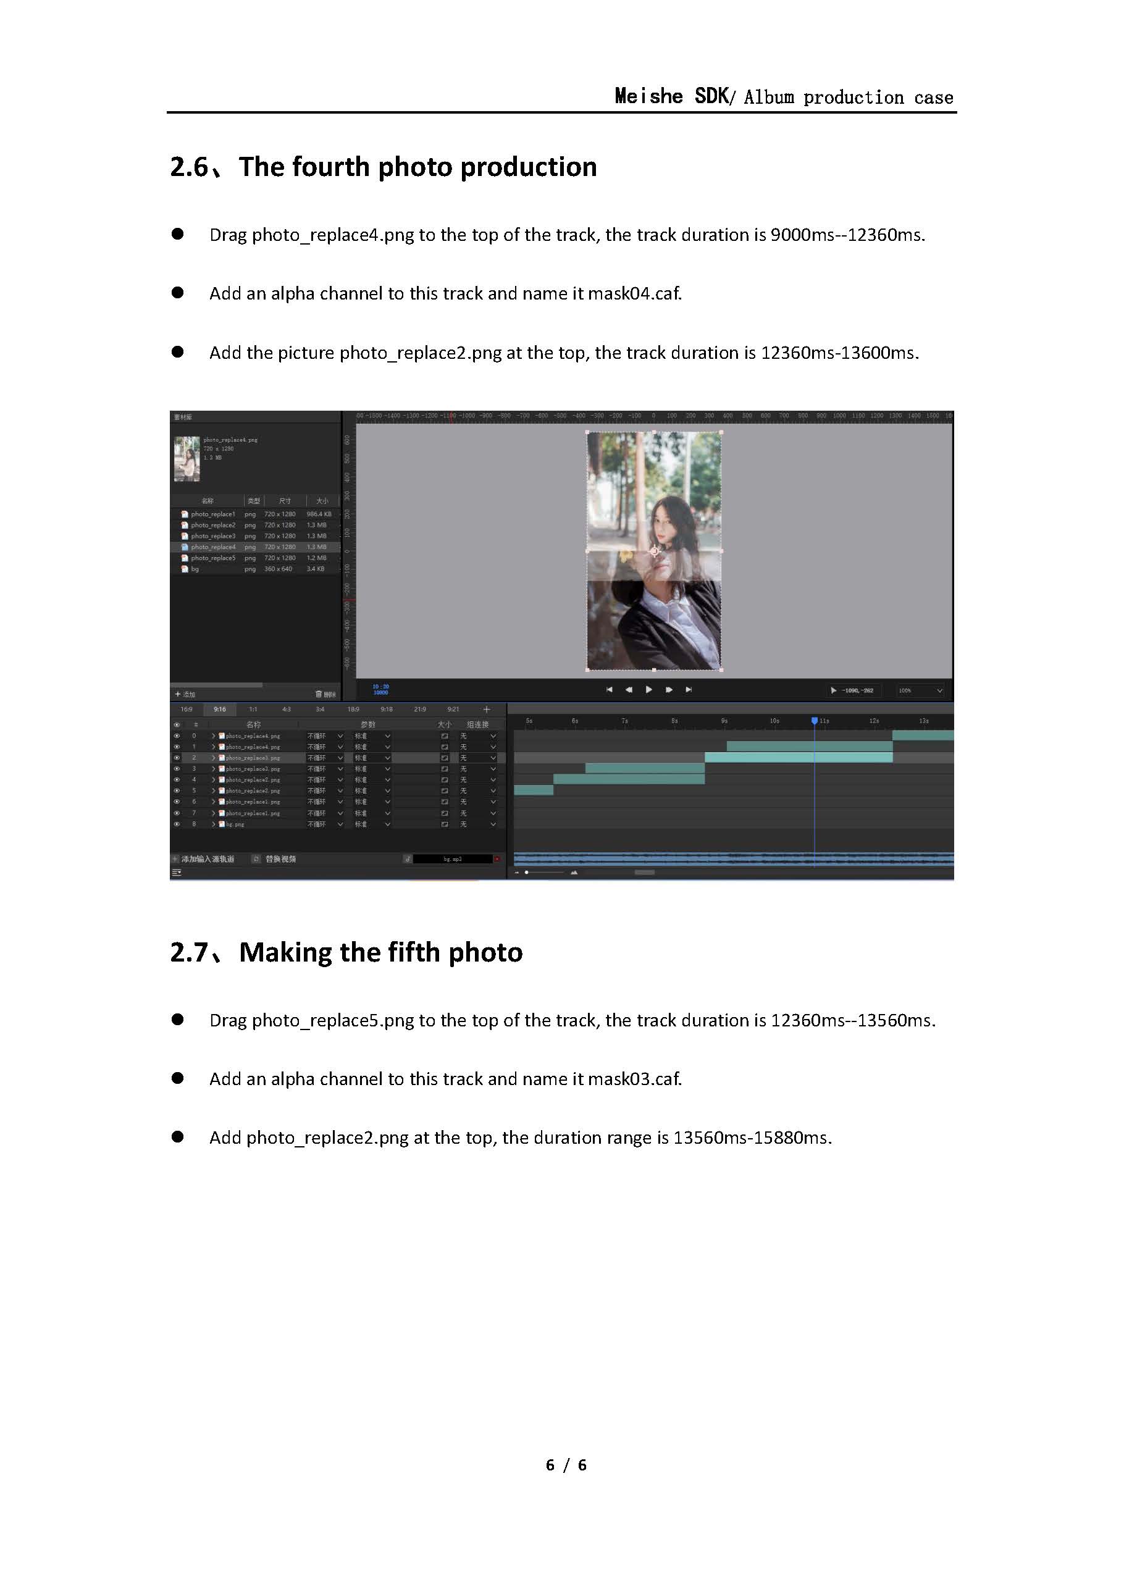Hide the photo_replace4.png track with eye icon
The height and width of the screenshot is (1589, 1124).
pos(177,736)
